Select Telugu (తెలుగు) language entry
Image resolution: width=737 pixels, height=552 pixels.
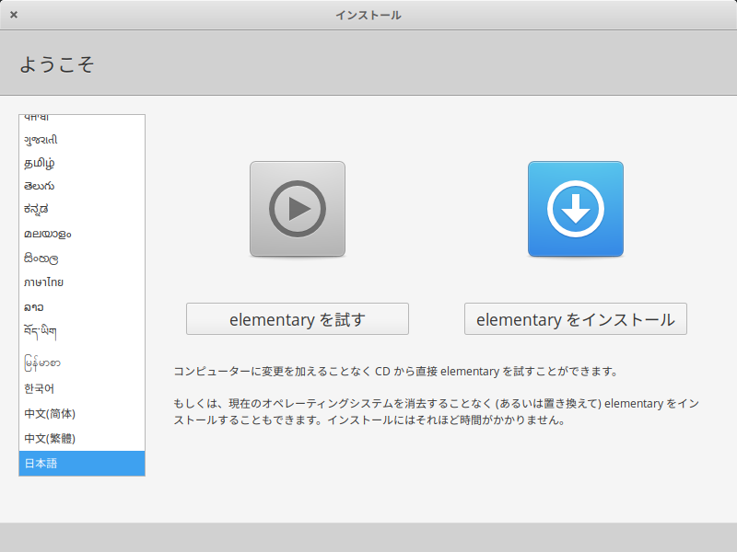coord(82,186)
